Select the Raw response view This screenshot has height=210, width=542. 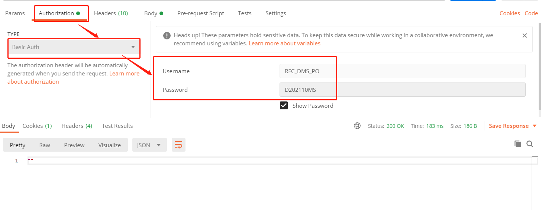[x=45, y=145]
